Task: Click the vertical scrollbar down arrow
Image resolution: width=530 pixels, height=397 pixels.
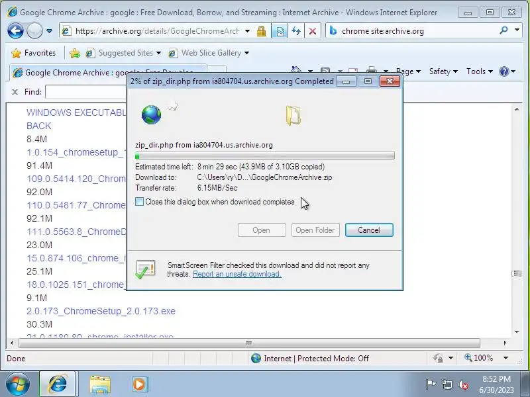Action: point(517,332)
